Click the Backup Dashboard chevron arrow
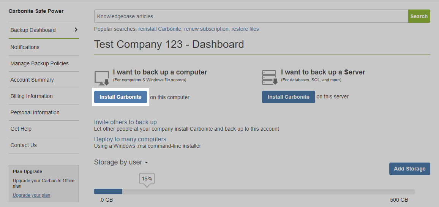 tap(76, 30)
